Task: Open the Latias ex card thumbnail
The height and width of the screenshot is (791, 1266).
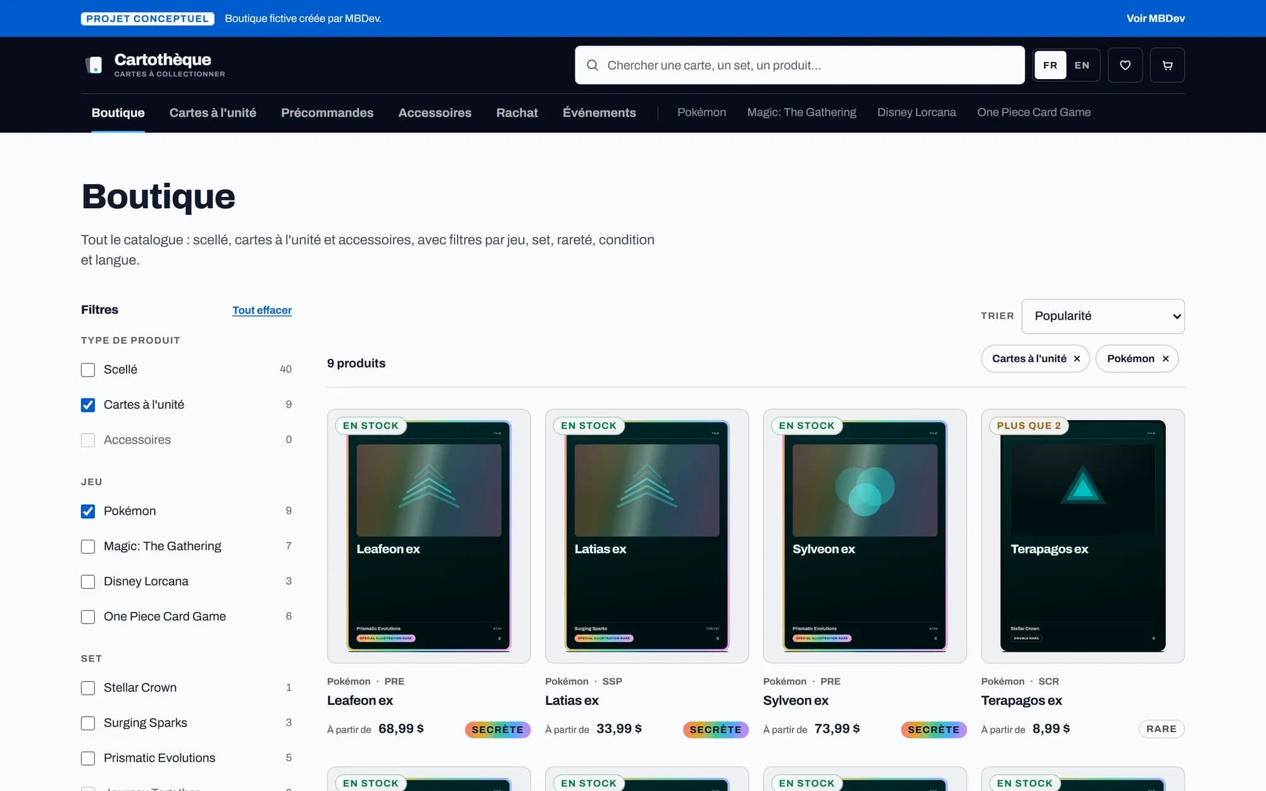Action: (x=647, y=536)
